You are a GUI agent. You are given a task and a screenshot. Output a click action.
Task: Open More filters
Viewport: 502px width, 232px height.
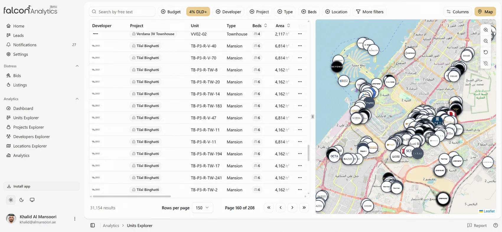pyautogui.click(x=370, y=12)
